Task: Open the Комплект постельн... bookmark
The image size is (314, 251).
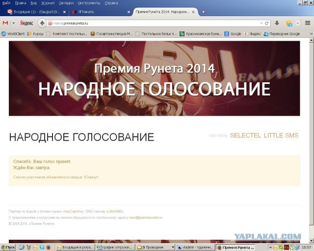Action: click(x=67, y=34)
